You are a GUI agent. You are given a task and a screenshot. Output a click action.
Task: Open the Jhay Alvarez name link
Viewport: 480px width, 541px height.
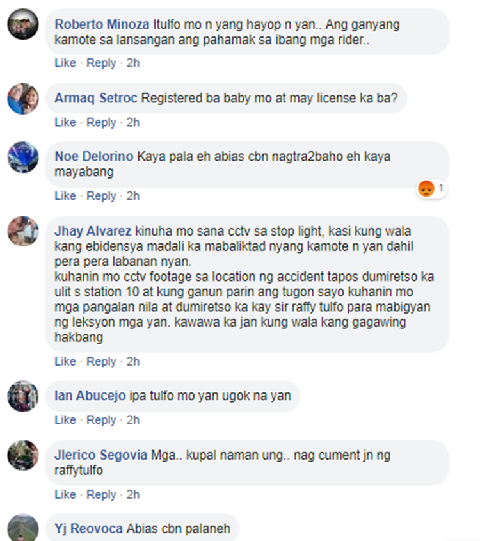click(93, 231)
